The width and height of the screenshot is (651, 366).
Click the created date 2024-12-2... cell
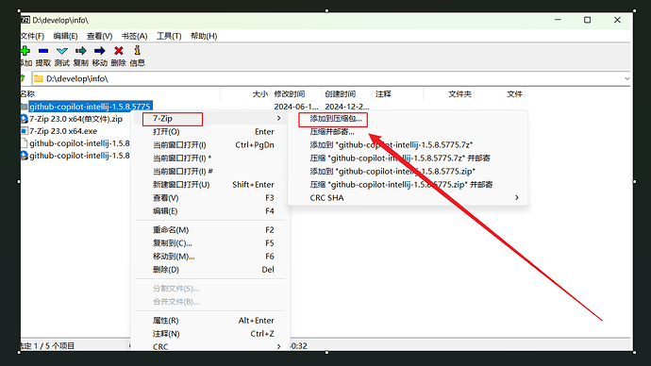point(346,107)
